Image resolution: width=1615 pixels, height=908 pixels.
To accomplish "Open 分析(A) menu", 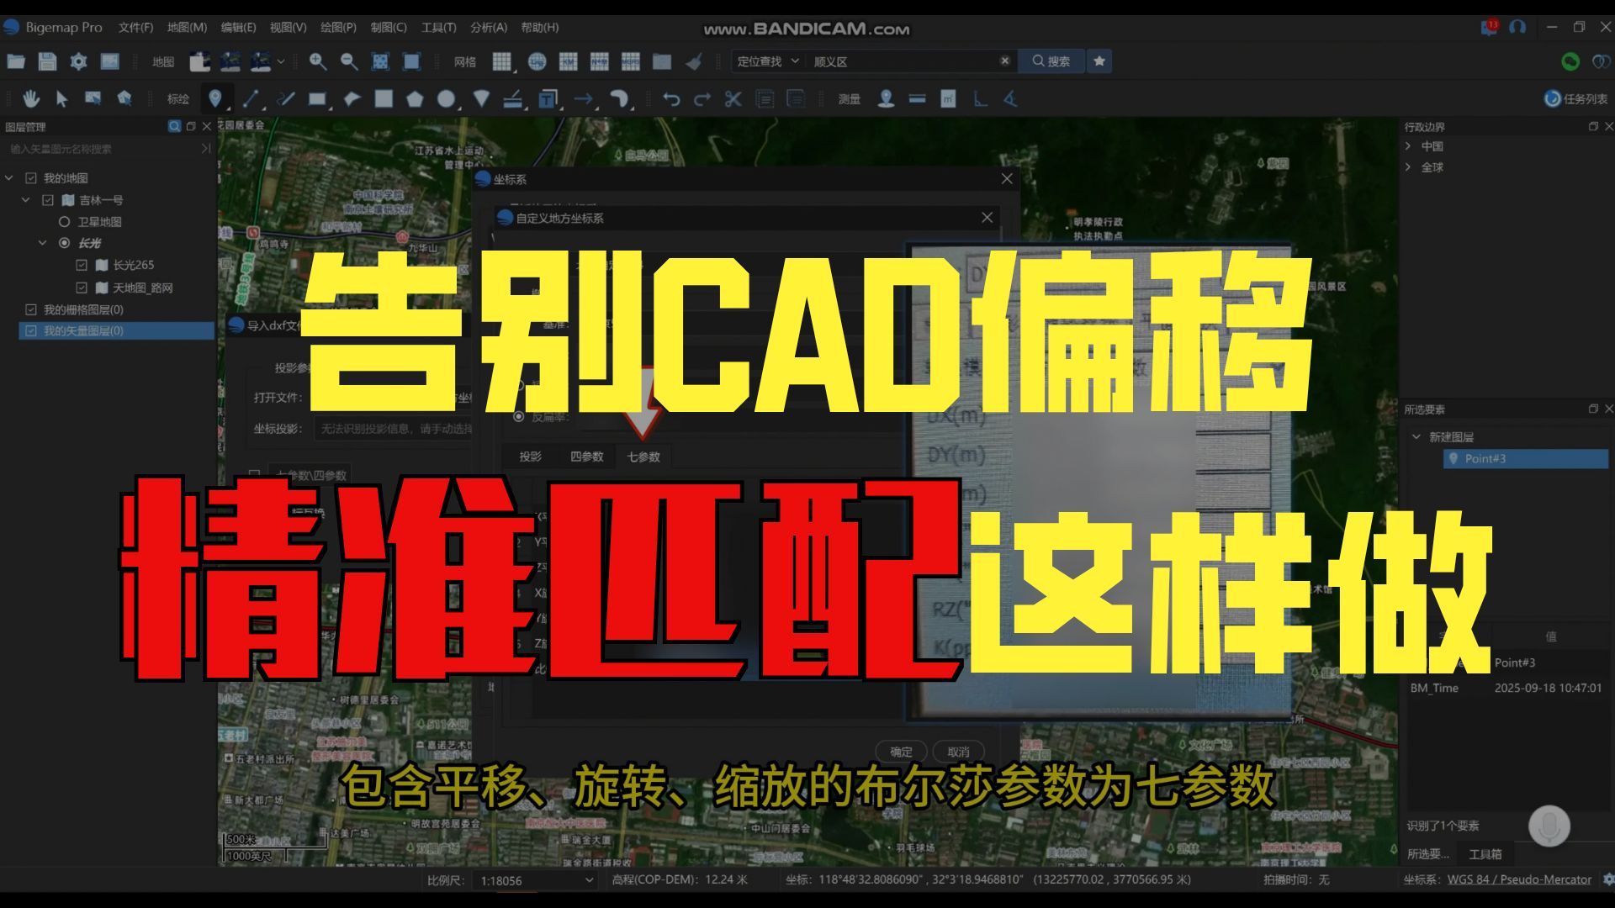I will (x=489, y=28).
